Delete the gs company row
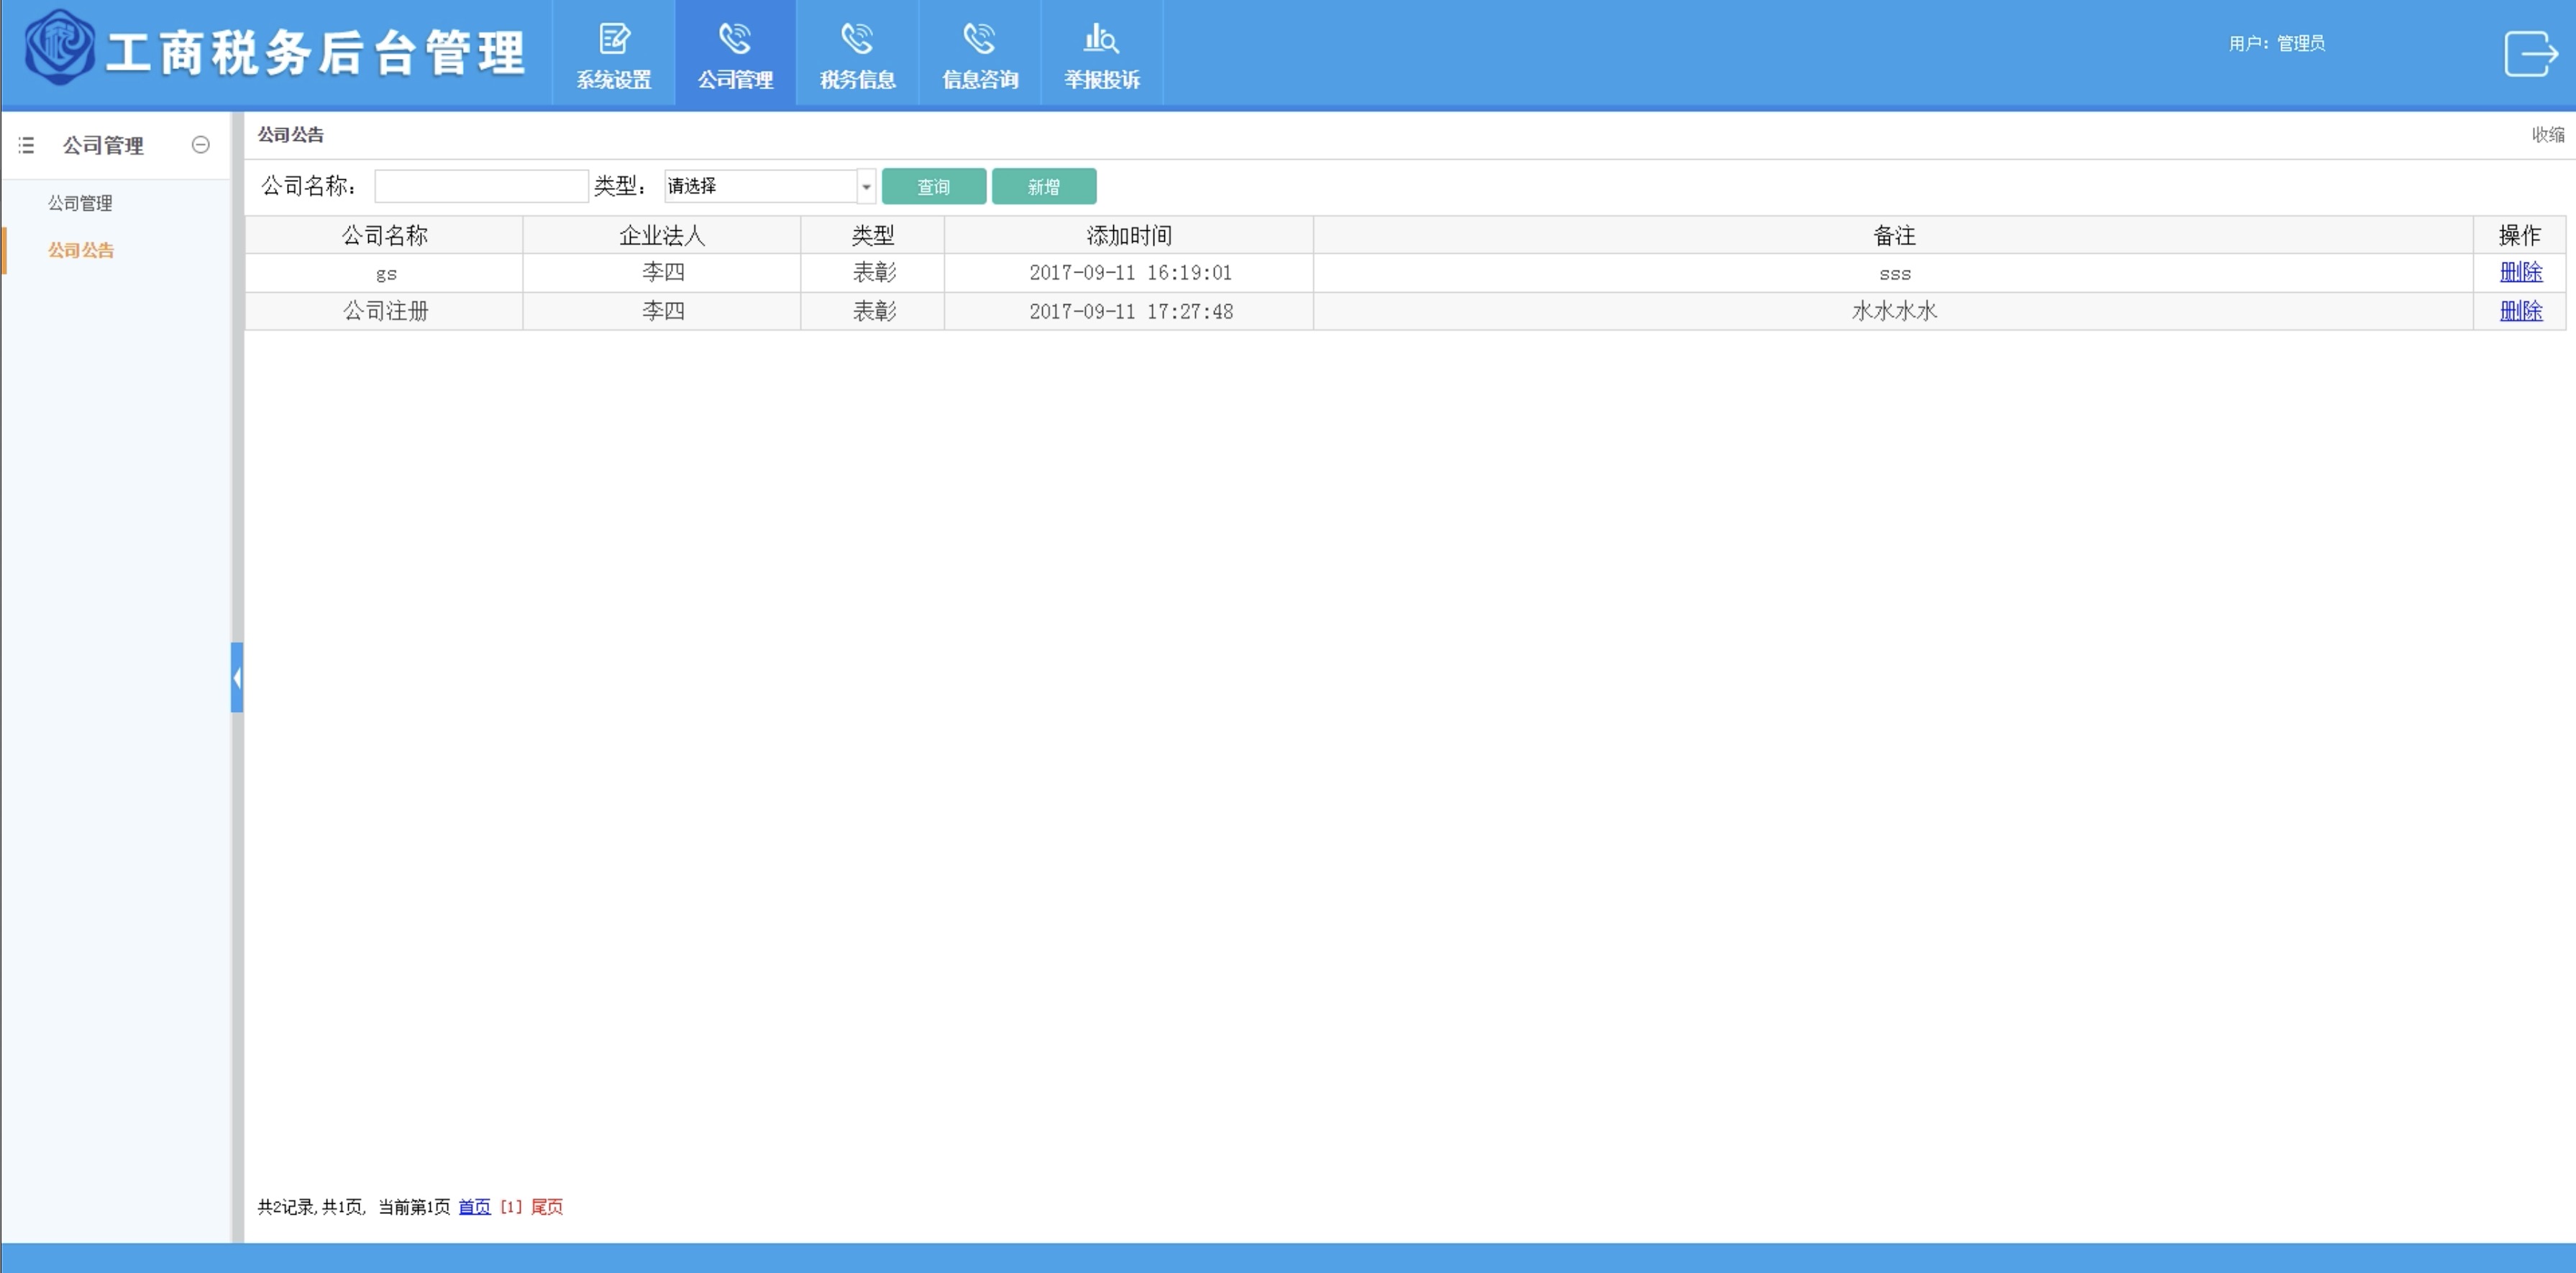This screenshot has height=1273, width=2576. tap(2519, 272)
